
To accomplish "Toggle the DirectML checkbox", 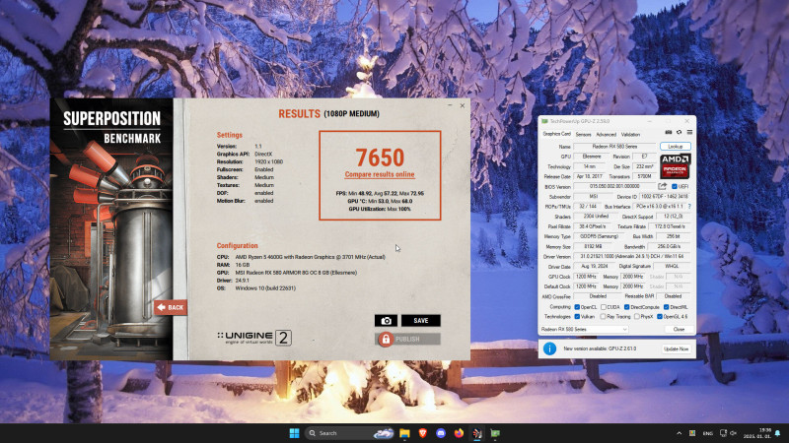I will click(x=667, y=307).
